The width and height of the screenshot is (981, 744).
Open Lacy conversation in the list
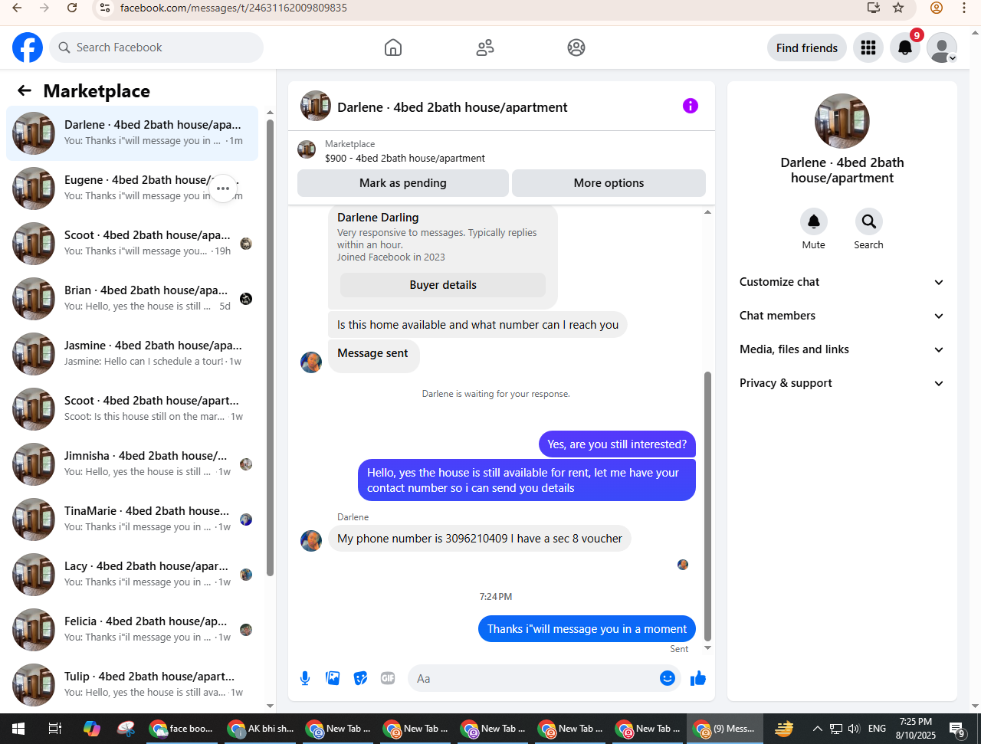tap(132, 575)
